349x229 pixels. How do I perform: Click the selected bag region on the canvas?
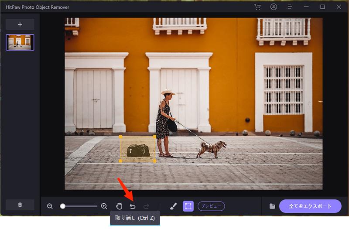tap(138, 150)
